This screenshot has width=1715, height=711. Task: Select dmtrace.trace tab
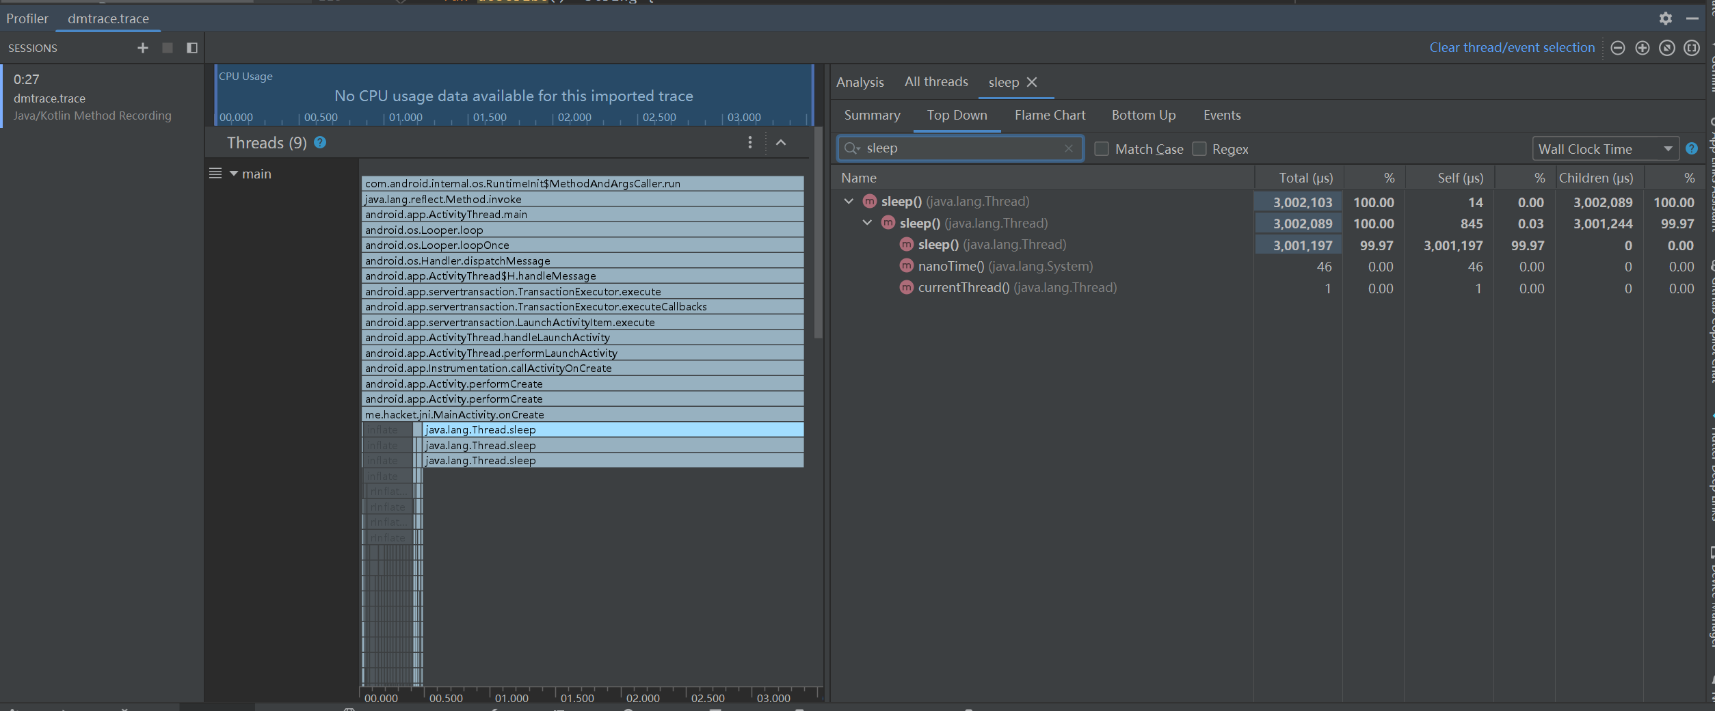click(x=108, y=18)
